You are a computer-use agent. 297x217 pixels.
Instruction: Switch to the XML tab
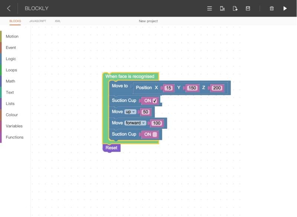[x=58, y=21]
